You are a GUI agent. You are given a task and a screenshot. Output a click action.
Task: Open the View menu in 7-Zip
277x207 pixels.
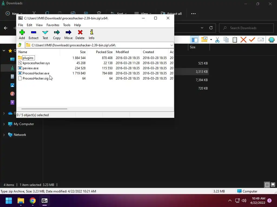click(x=39, y=25)
